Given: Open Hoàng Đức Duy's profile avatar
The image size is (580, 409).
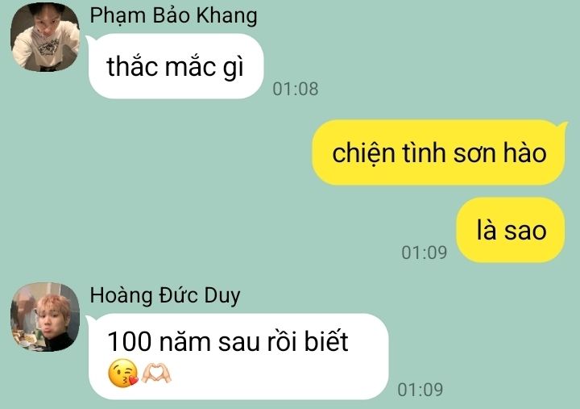Looking at the screenshot, I should (45, 317).
